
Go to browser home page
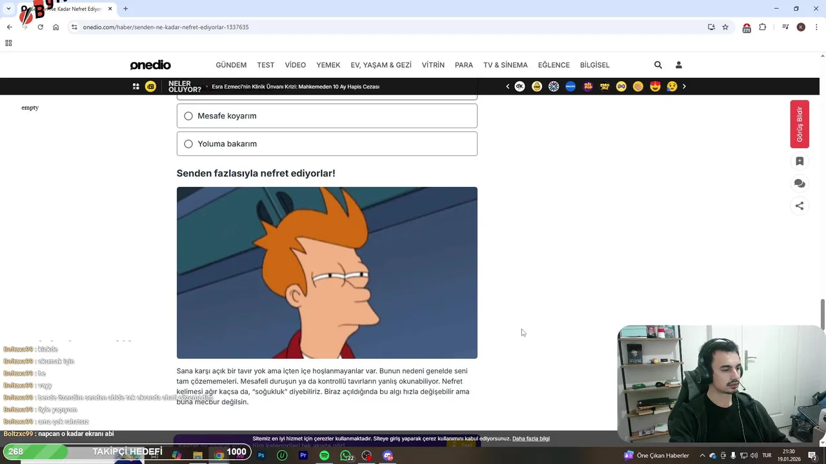(x=55, y=27)
